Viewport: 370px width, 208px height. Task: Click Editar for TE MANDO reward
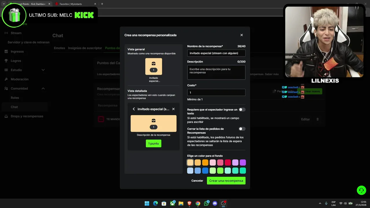pos(306,119)
